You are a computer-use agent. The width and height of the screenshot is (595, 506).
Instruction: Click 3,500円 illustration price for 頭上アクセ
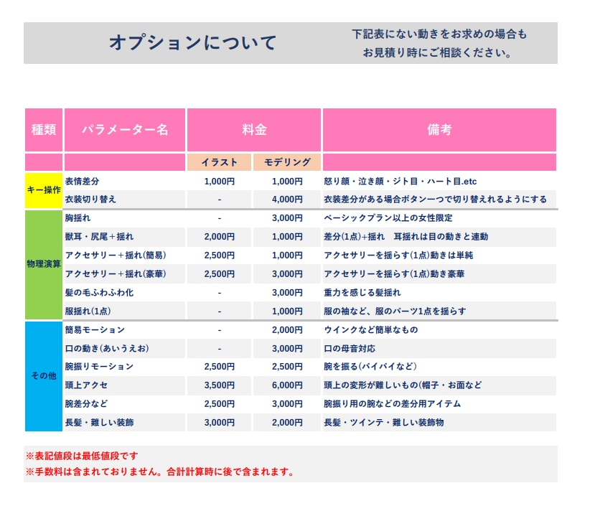tap(220, 385)
